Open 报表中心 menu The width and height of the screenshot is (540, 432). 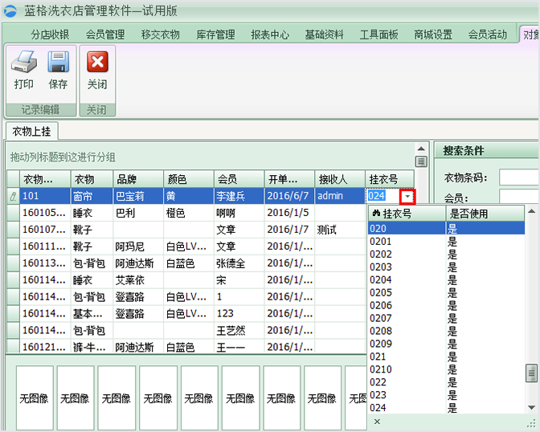click(x=270, y=35)
